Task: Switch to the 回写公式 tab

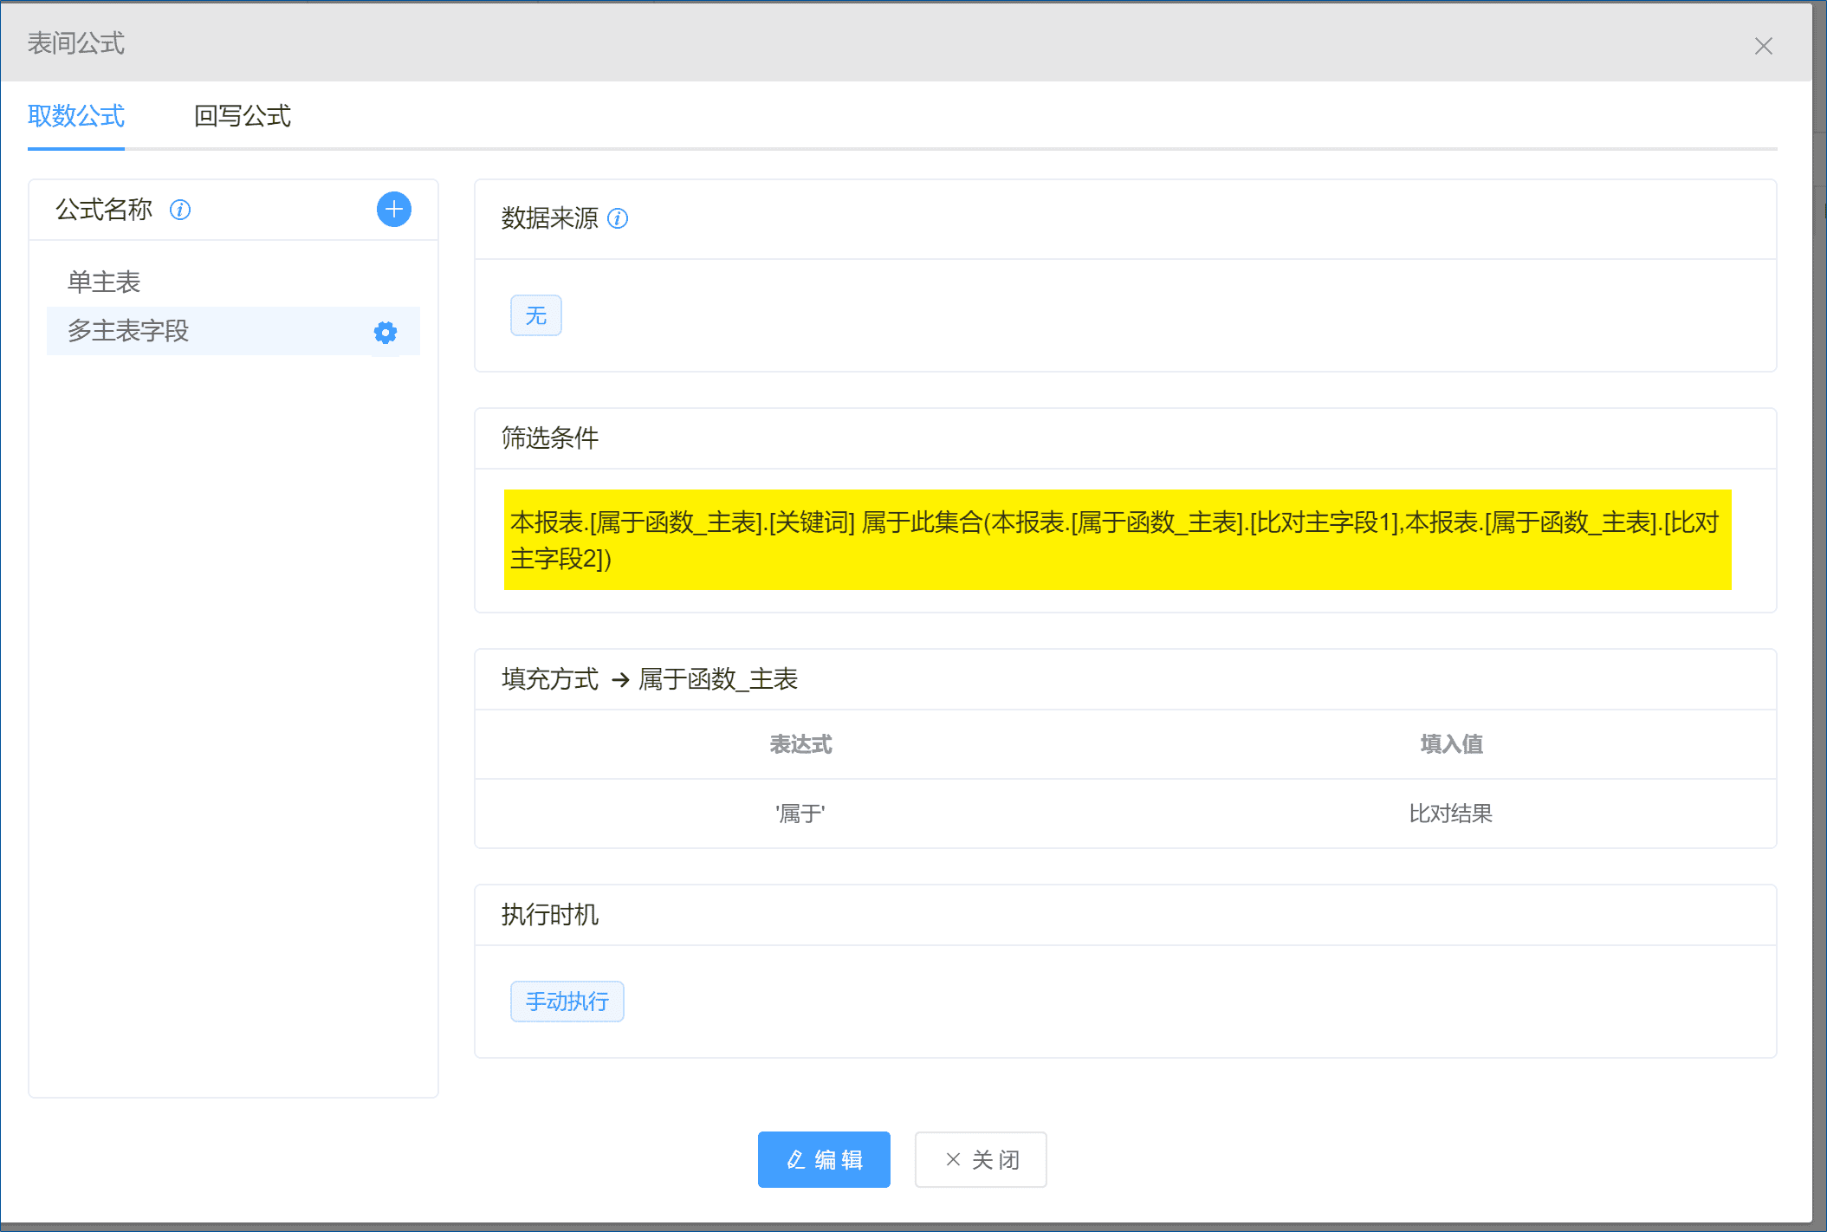Action: coord(243,116)
